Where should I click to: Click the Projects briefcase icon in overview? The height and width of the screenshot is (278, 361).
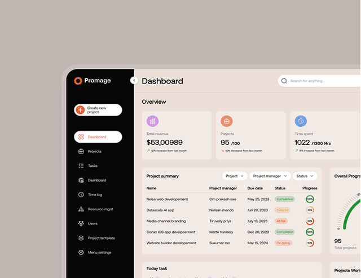coord(226,121)
